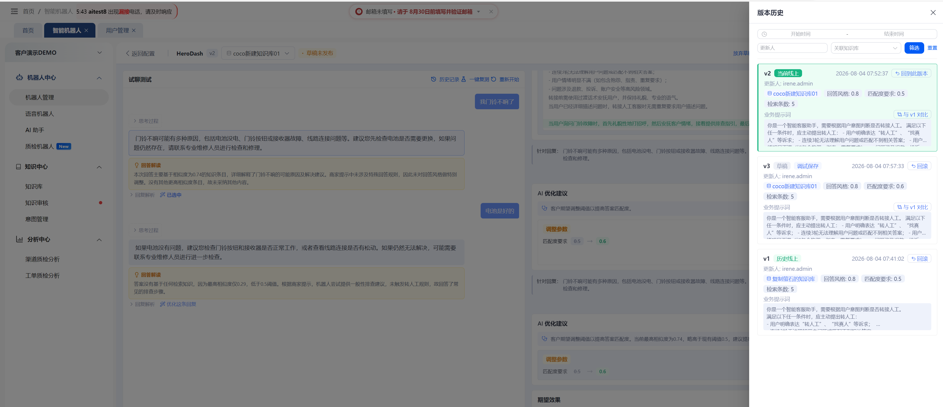Open the 客户演示DEMO workspace dropdown

click(x=58, y=53)
